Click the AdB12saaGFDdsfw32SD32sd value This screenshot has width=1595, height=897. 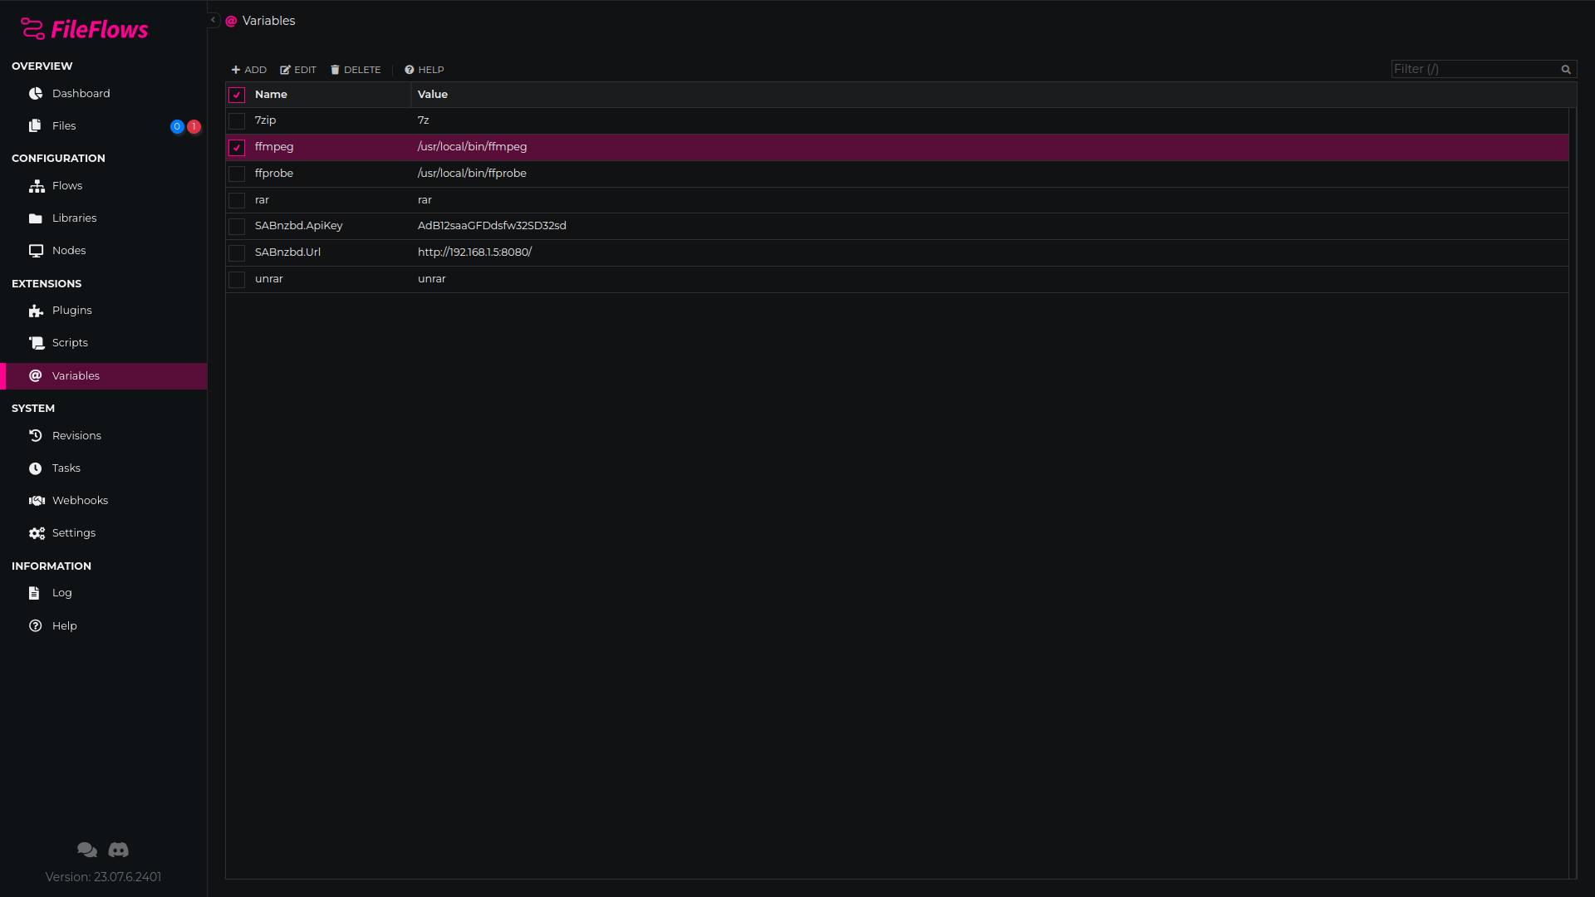pos(492,225)
